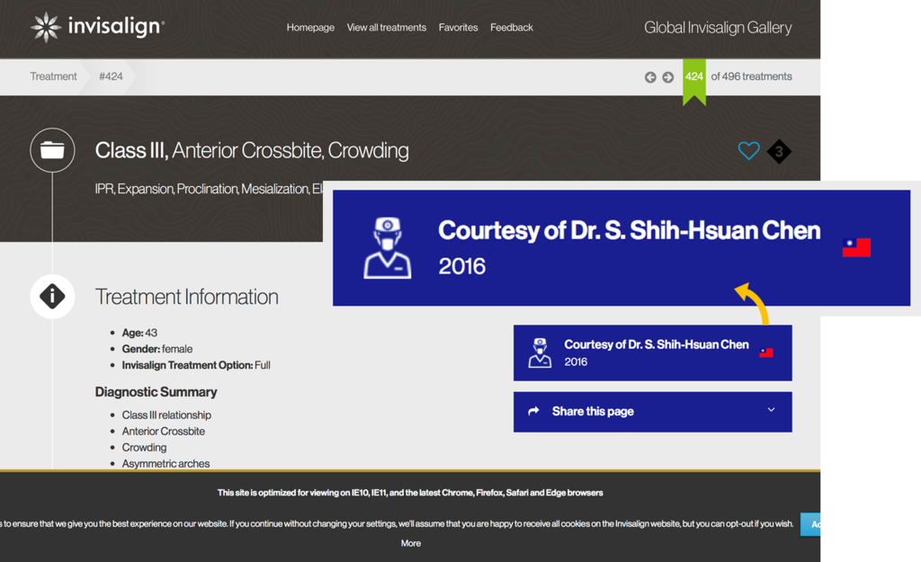Viewport: 921px width, 562px height.
Task: Open the Favorites menu item
Action: [458, 28]
